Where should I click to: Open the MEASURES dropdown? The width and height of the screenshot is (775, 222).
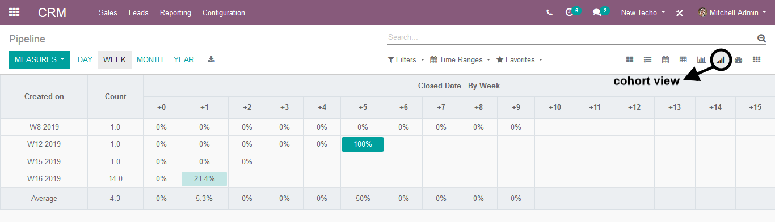click(x=39, y=59)
